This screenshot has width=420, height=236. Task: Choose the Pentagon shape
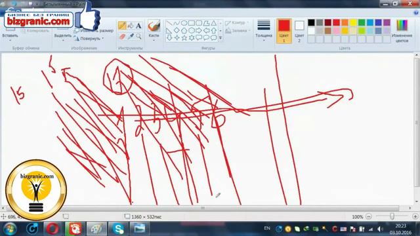coord(184,31)
